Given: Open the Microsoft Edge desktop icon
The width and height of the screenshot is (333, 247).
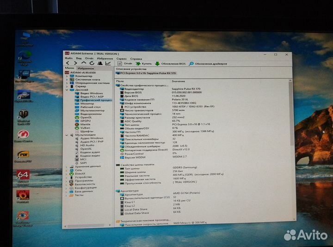Looking at the screenshot, I should pyautogui.click(x=25, y=58).
